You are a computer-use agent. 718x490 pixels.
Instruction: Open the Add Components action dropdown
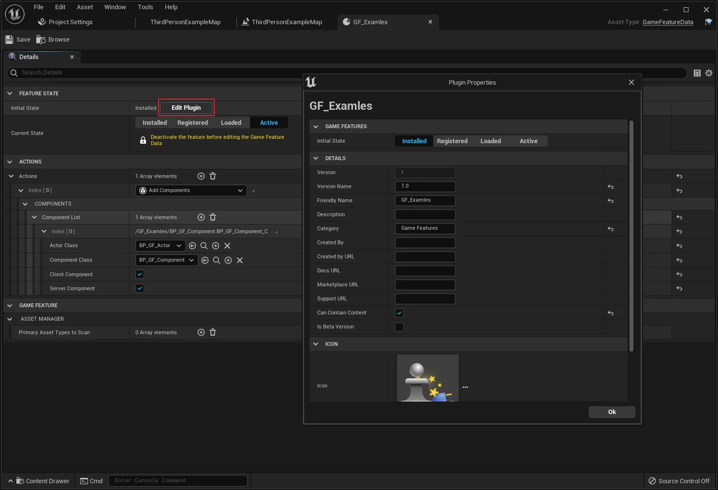[x=191, y=191]
